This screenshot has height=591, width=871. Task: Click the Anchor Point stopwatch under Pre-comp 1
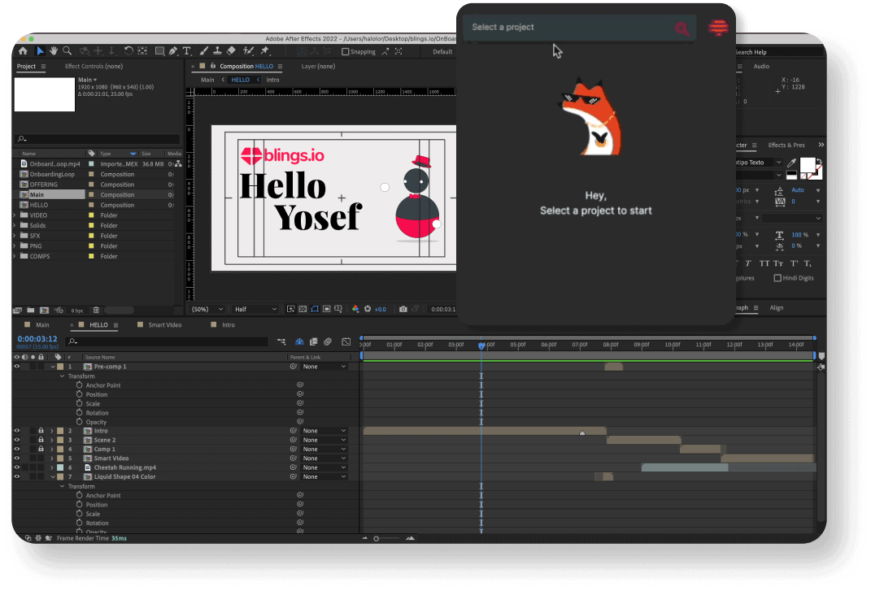[80, 385]
